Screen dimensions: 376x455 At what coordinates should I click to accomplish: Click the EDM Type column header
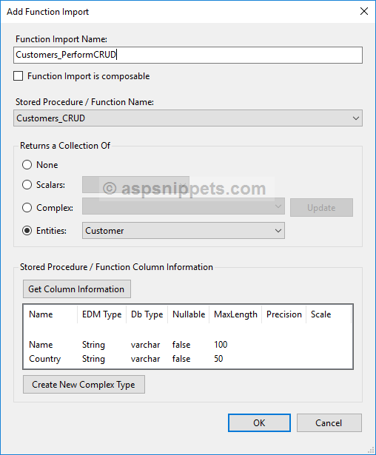click(102, 314)
